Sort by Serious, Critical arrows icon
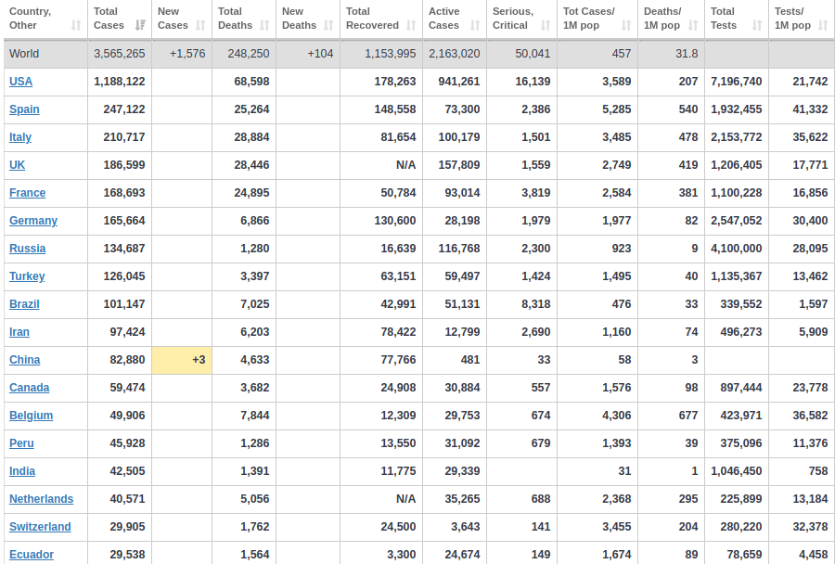Image resolution: width=835 pixels, height=564 pixels. tap(546, 25)
